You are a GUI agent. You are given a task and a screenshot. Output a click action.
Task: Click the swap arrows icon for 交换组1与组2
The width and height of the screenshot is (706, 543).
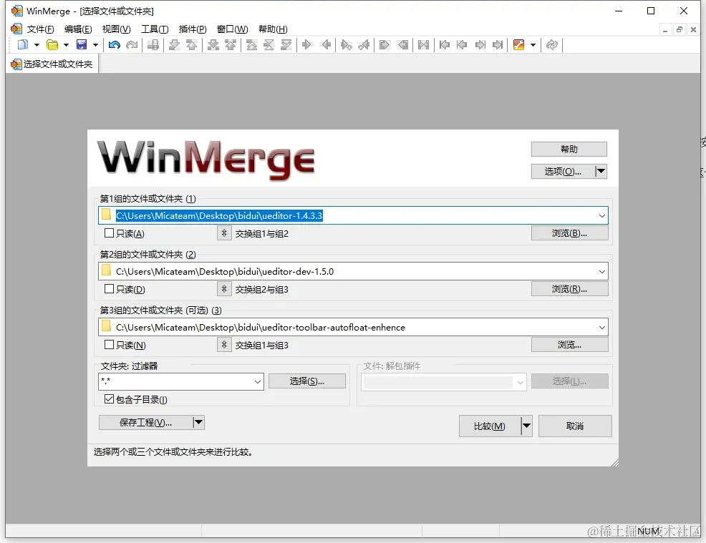click(x=224, y=233)
